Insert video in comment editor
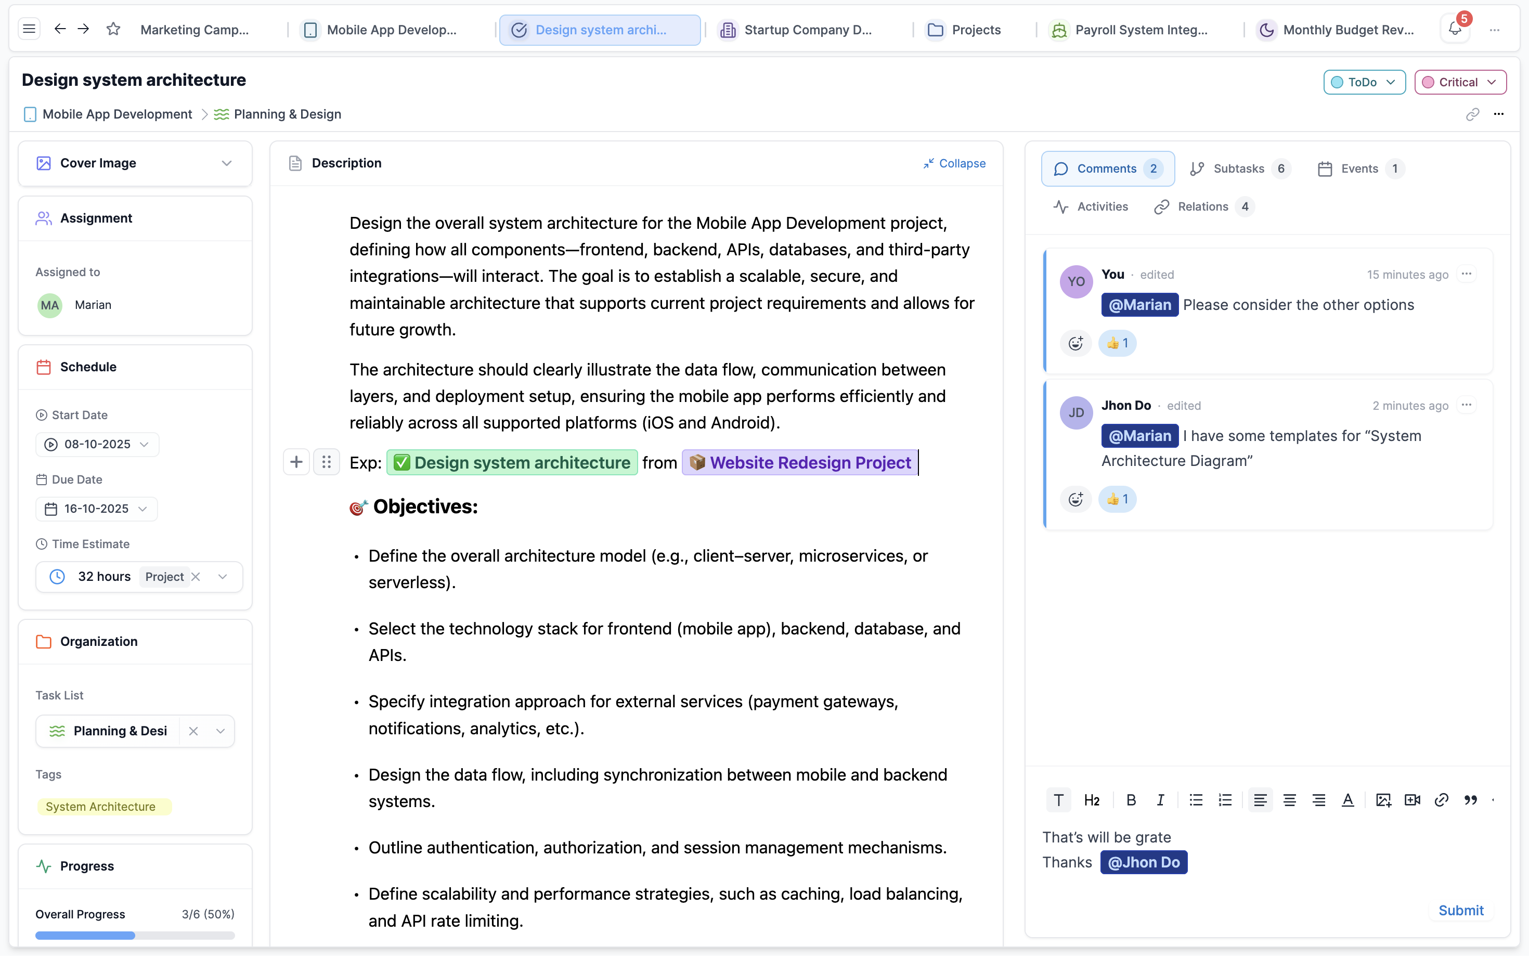This screenshot has width=1529, height=960. click(x=1412, y=800)
